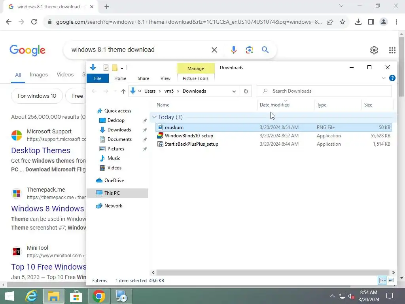This screenshot has height=304, width=405.
Task: Go back in Chrome browser
Action: 9,22
